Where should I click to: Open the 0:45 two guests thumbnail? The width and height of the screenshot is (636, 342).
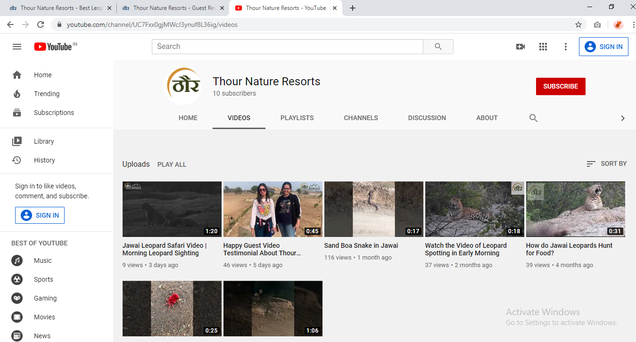point(273,209)
